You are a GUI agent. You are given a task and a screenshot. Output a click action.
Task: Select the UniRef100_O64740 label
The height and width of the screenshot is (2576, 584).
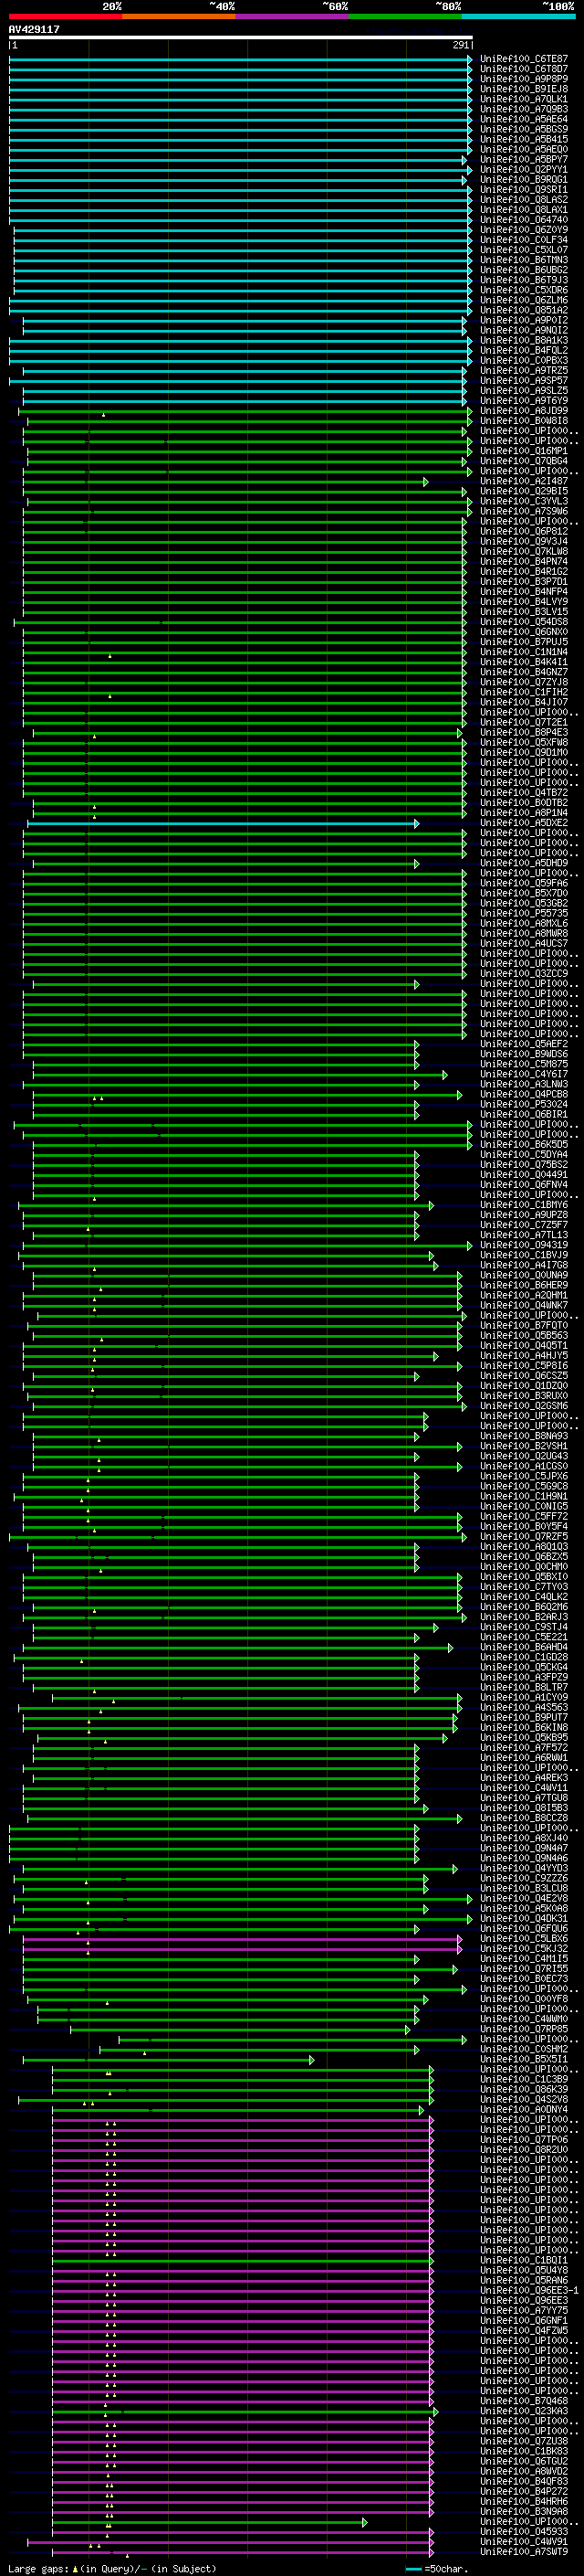523,220
